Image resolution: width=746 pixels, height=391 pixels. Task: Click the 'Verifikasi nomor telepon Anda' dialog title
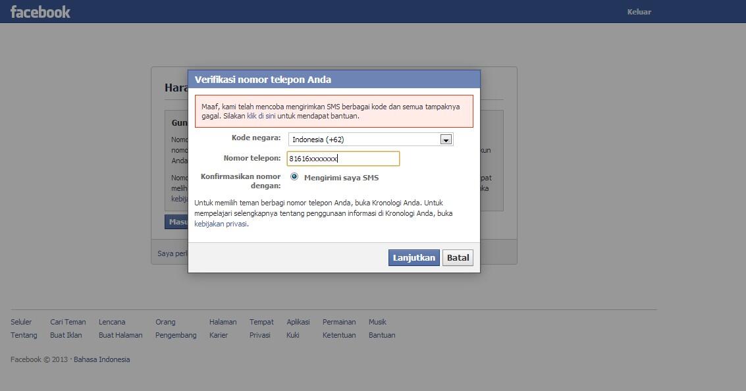click(x=263, y=80)
